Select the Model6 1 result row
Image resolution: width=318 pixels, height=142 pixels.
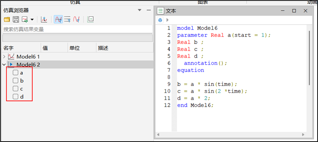pyautogui.click(x=80, y=56)
